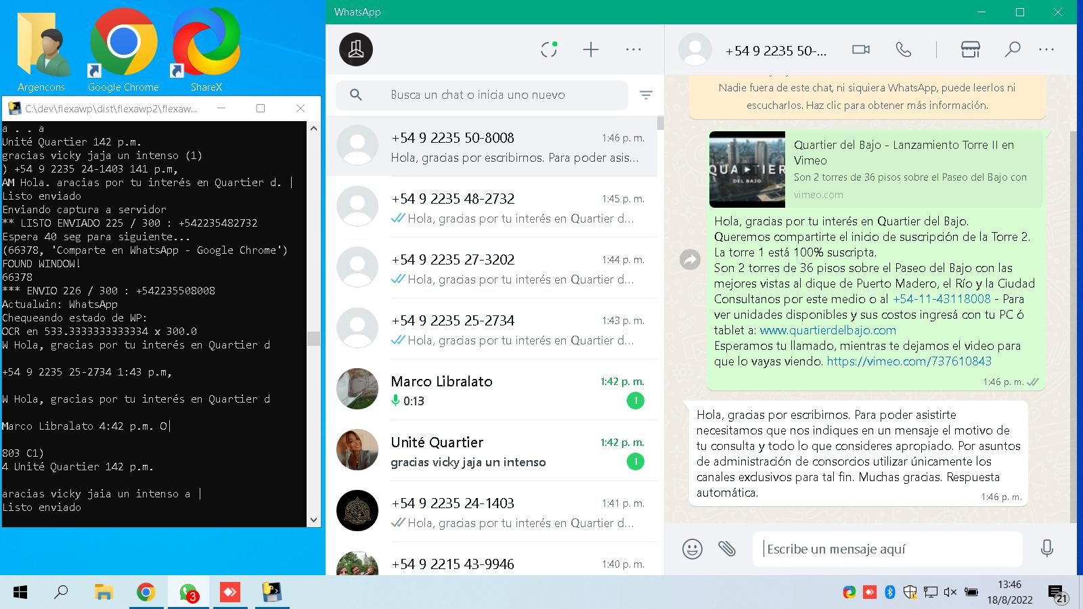Open taskbar search

61,593
